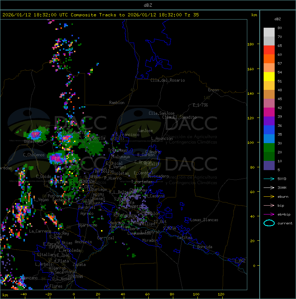Click the 'Clla.del_Rosario' place label

click(168, 80)
